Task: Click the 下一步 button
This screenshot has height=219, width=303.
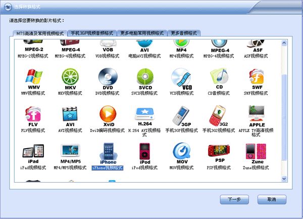Action: pos(234,199)
